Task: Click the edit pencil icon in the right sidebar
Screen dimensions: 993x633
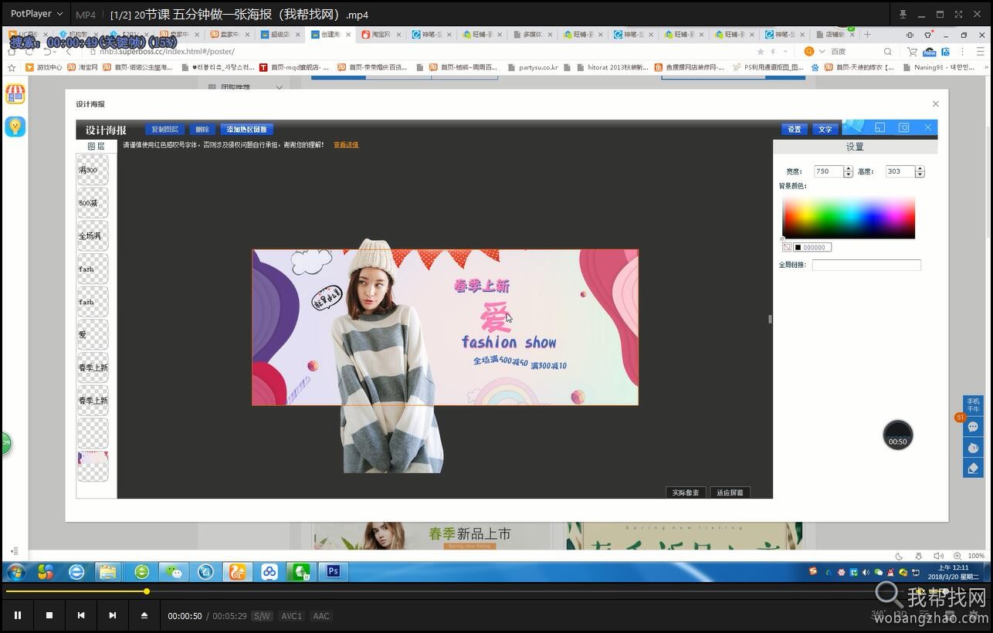Action: (x=973, y=468)
